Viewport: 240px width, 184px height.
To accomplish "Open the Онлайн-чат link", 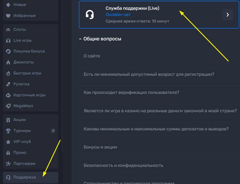I will (x=118, y=15).
